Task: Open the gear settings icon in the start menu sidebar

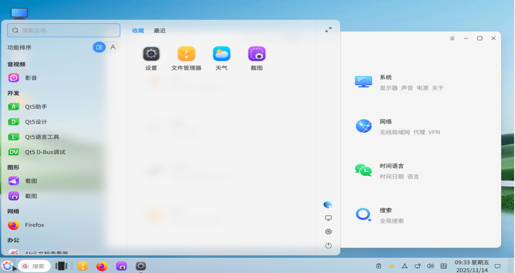Action: [x=328, y=232]
